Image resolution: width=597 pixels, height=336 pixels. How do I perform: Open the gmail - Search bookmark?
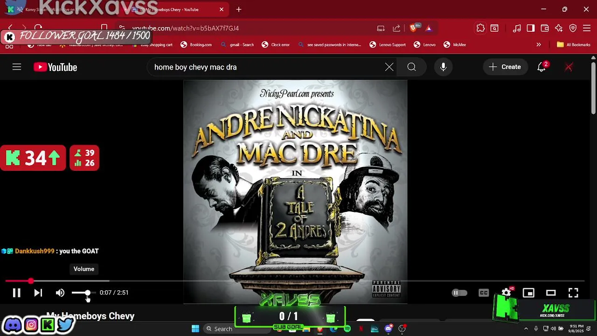point(237,45)
